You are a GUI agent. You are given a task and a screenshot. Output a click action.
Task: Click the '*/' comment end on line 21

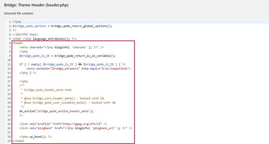[x=23, y=107]
